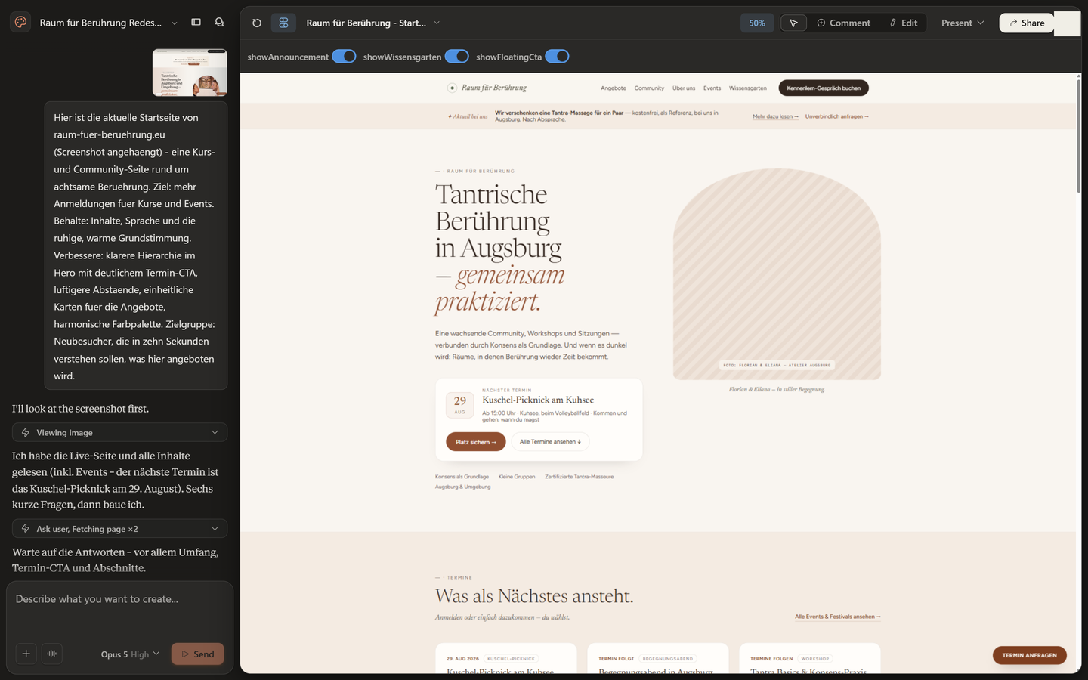Screen dimensions: 1088x680
Task: Click the palette app logo icon
Action: 20,23
